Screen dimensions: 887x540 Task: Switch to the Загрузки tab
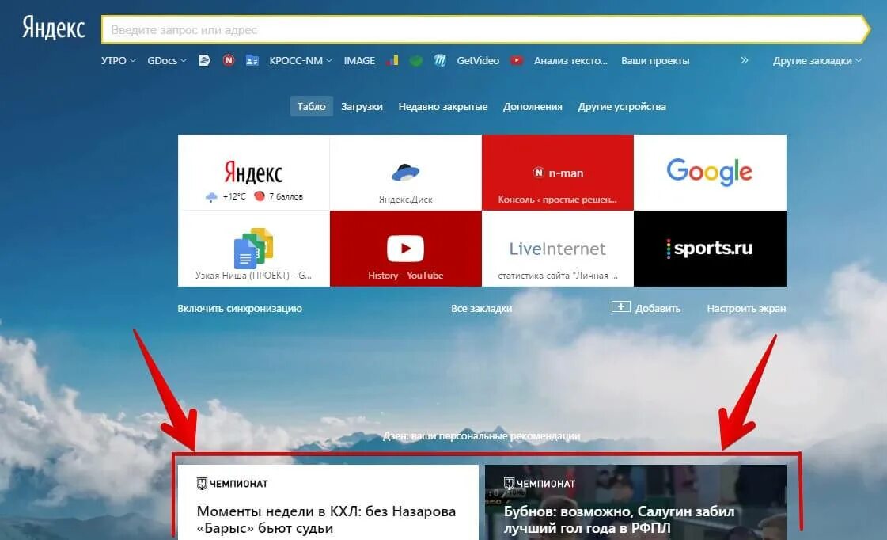(362, 106)
